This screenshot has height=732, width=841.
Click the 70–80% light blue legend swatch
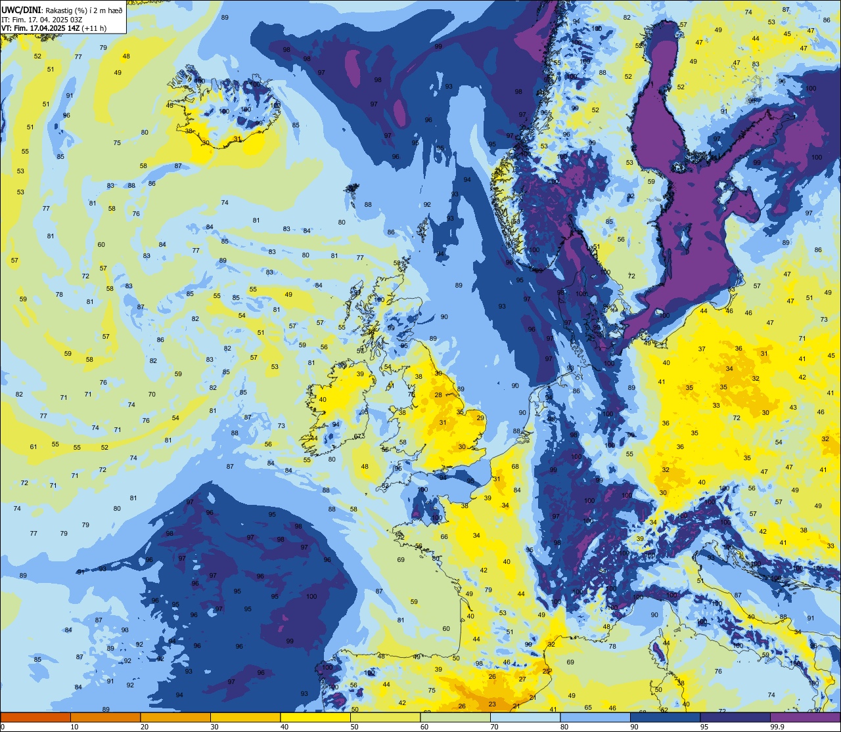tap(525, 718)
